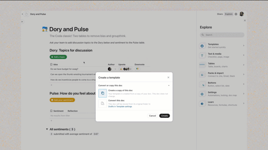Viewport: 268px width, 150px height.
Task: Close the Explore panel
Action: [x=245, y=20]
